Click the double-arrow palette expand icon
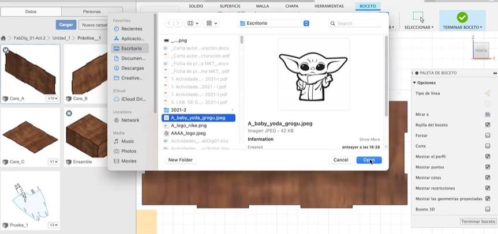Viewport: 498px width, 234px height. click(x=495, y=73)
